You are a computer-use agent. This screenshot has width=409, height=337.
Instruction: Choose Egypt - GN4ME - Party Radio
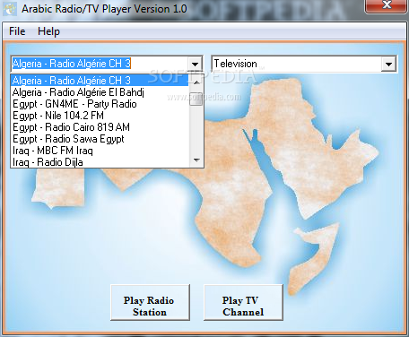[100, 104]
